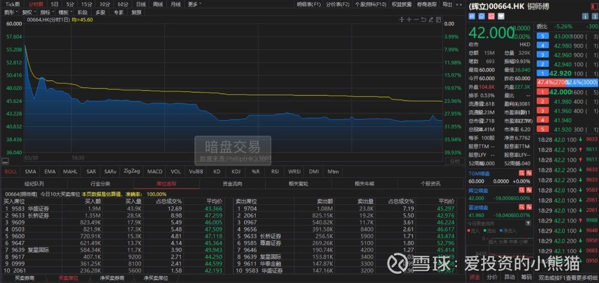The height and width of the screenshot is (283, 599).
Task: Toggle the RSI indicator
Action: (275, 172)
